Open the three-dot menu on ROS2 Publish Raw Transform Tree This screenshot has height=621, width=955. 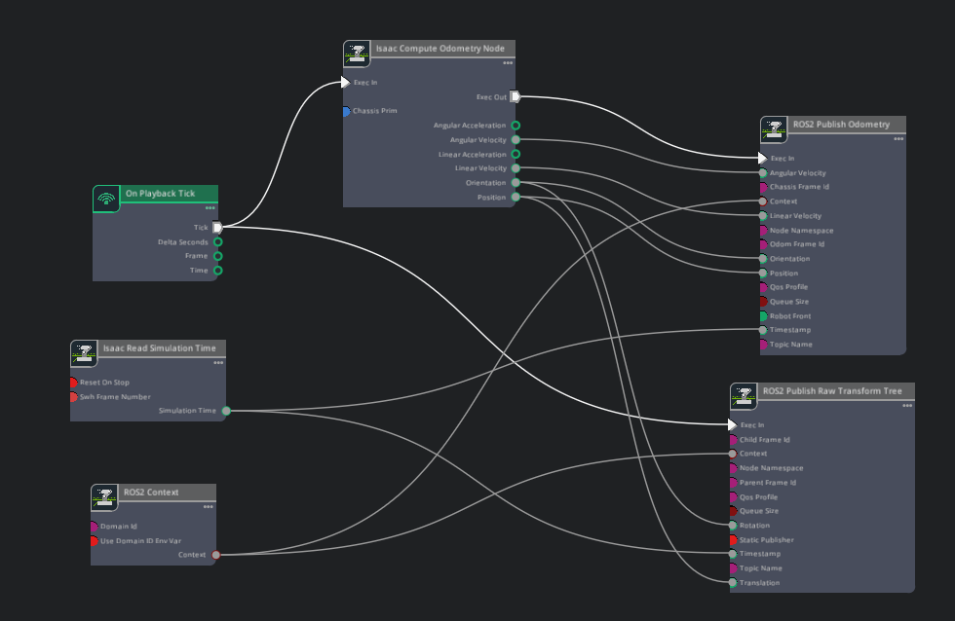click(907, 406)
